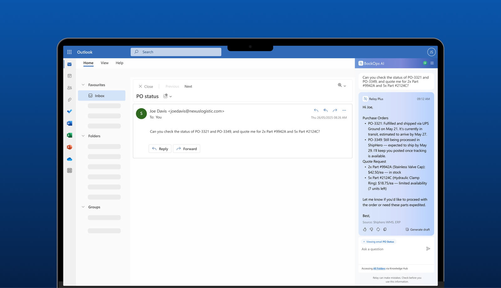Image resolution: width=501 pixels, height=288 pixels.
Task: Switch to the View tab
Action: pos(105,63)
